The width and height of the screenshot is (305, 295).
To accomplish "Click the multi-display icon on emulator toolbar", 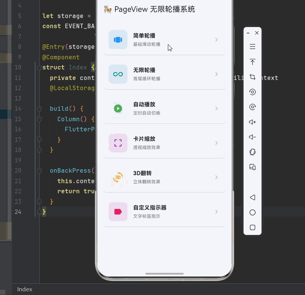I will (253, 167).
